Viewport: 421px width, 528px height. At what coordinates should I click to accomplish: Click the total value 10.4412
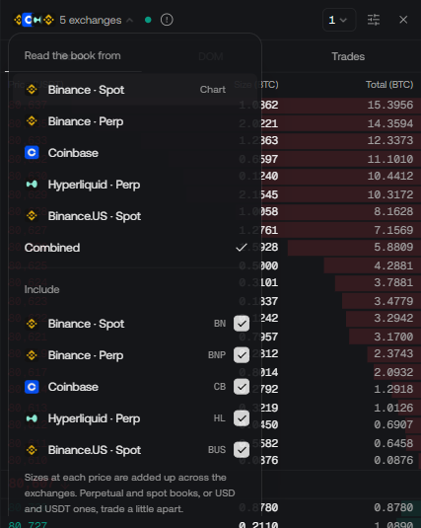[390, 176]
